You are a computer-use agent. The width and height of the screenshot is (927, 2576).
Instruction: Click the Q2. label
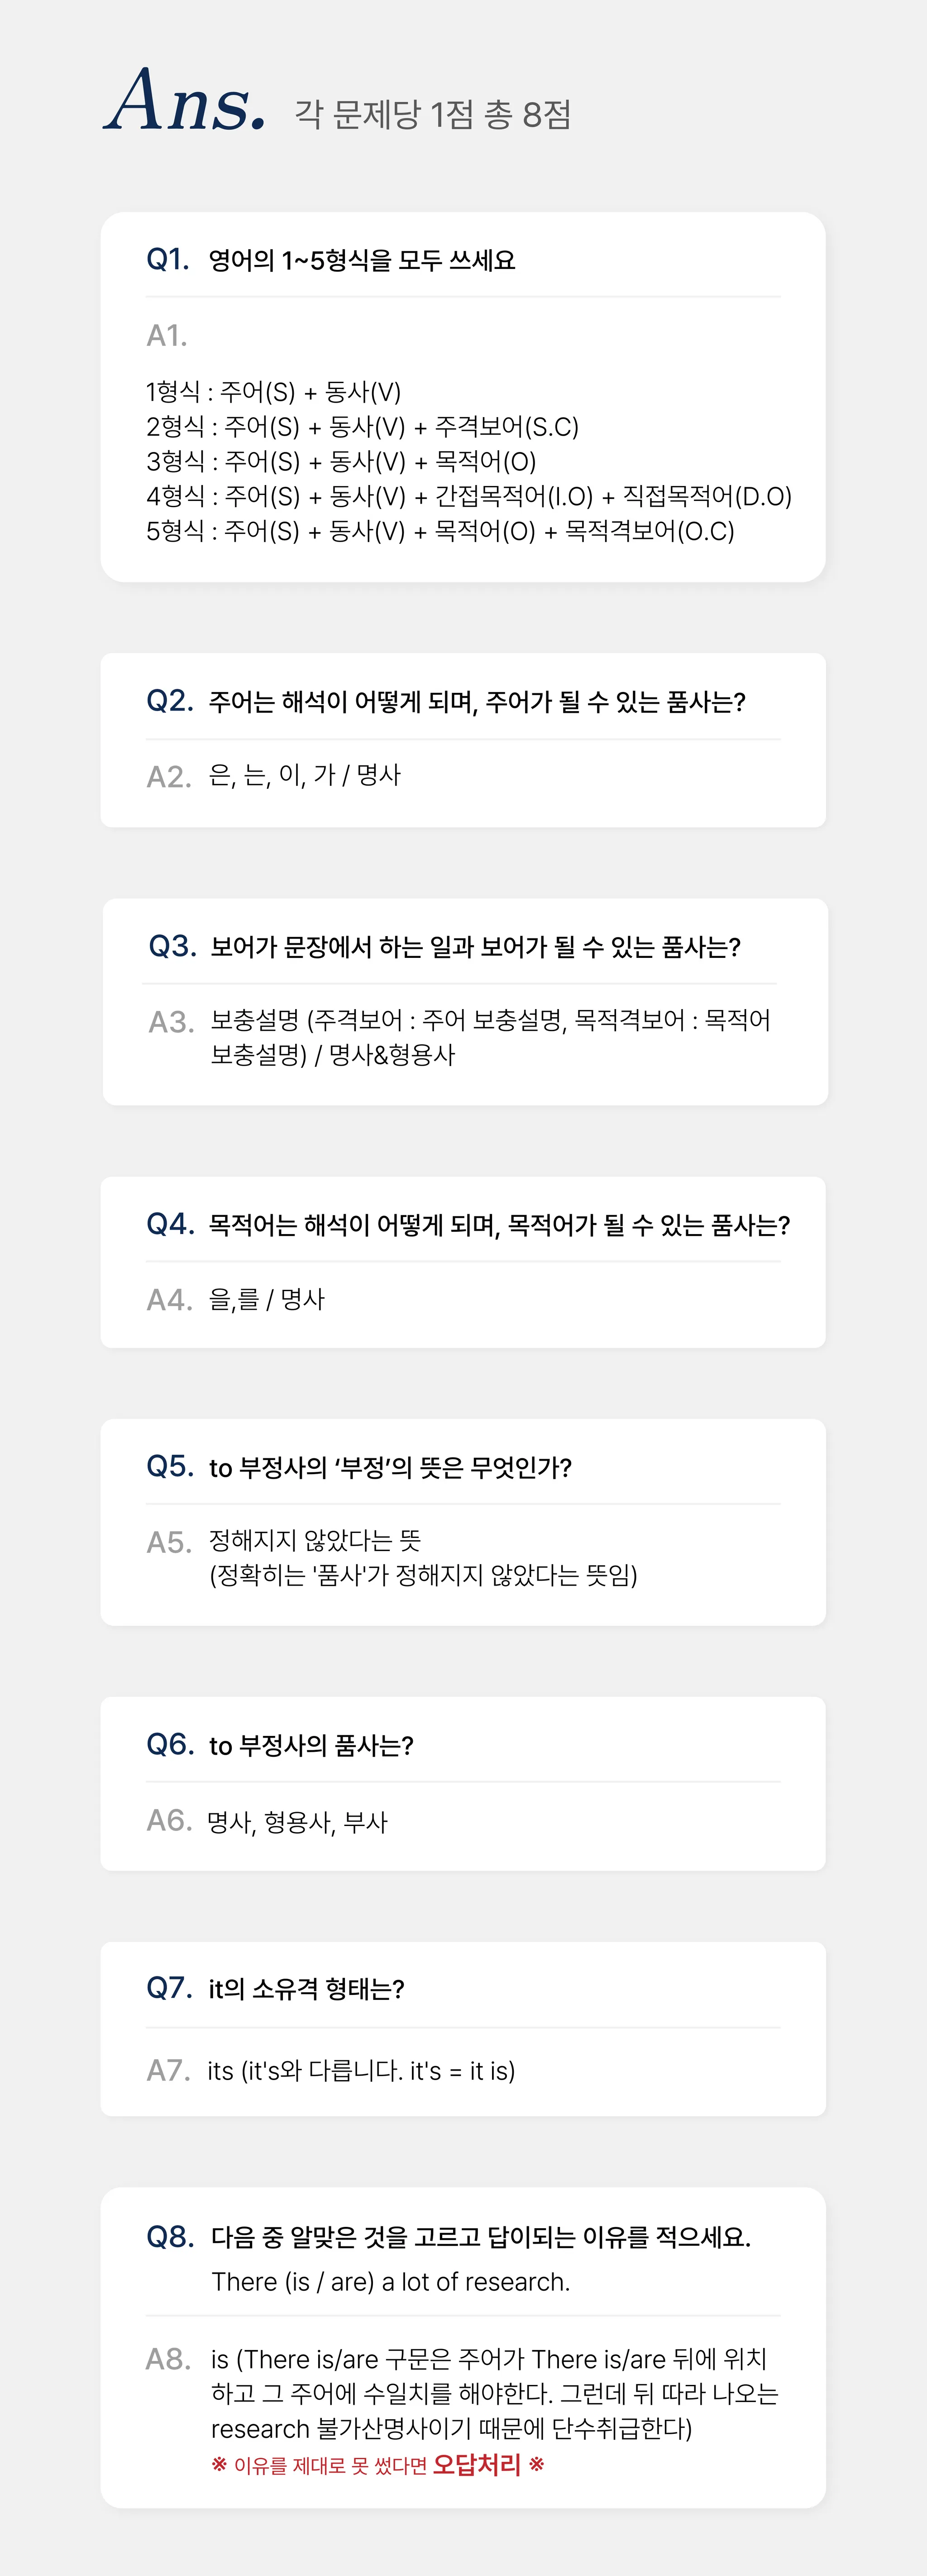[x=170, y=701]
